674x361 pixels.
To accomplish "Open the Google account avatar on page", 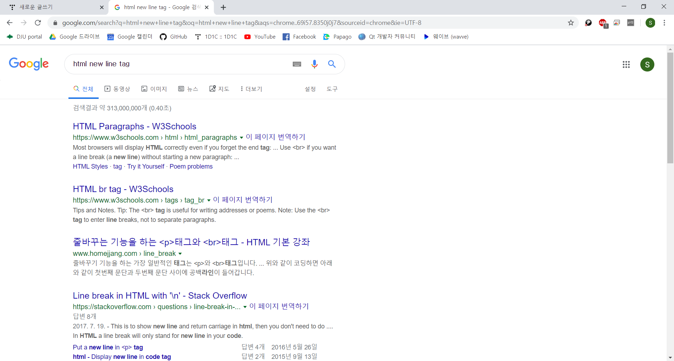I will pyautogui.click(x=647, y=64).
